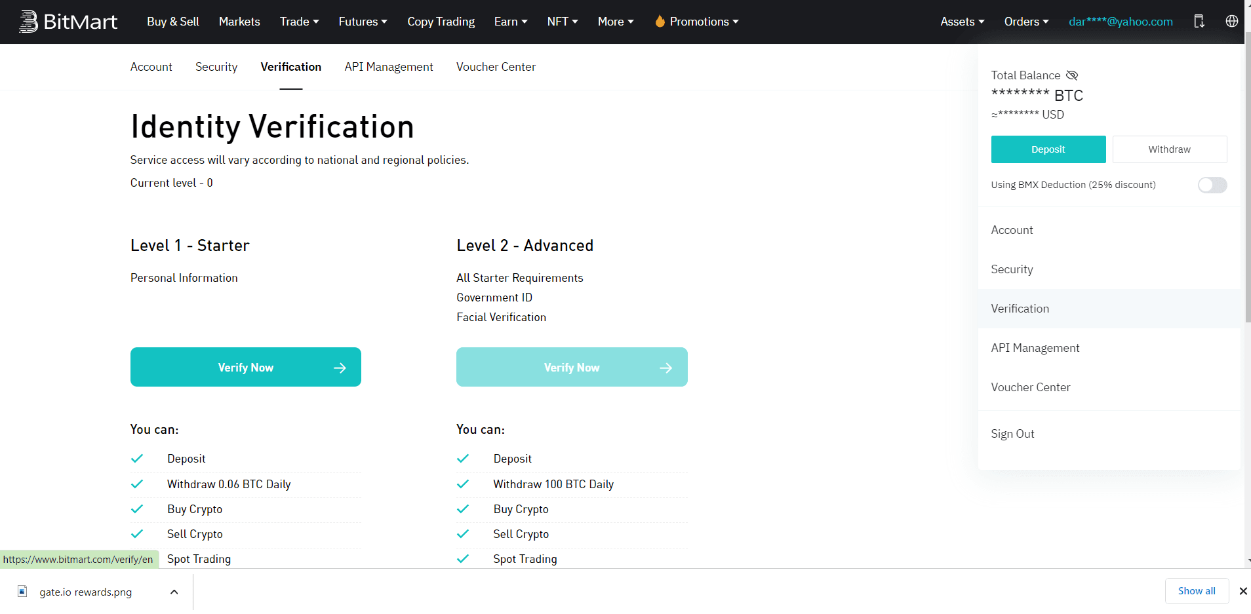Expand the Futures dropdown menu
The image size is (1251, 614).
pos(363,22)
